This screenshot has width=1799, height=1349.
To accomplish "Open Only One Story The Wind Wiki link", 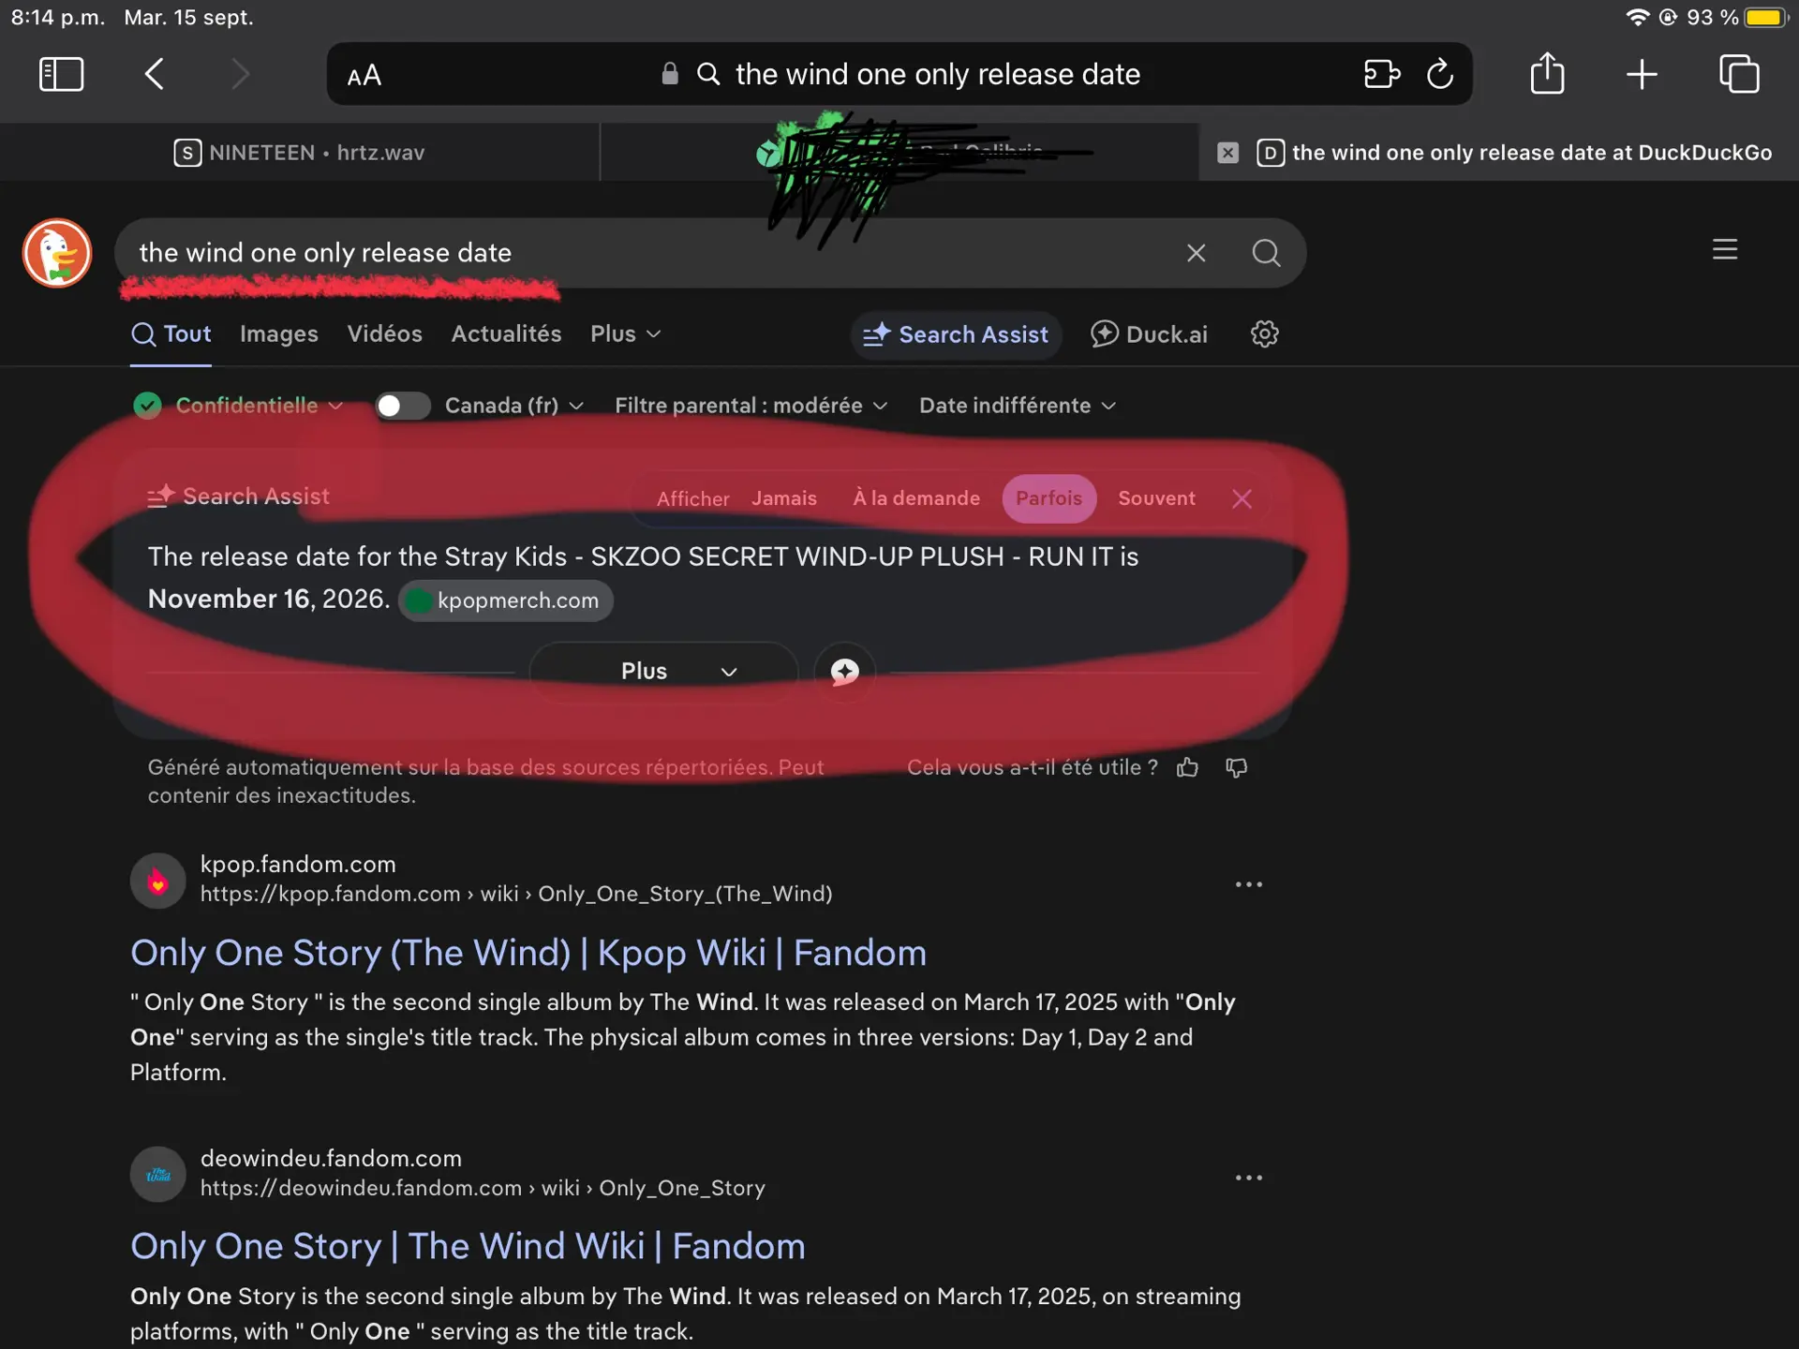I will [x=468, y=1247].
